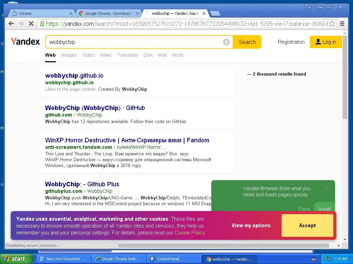Click the githubplus.com green URL

(x=64, y=191)
